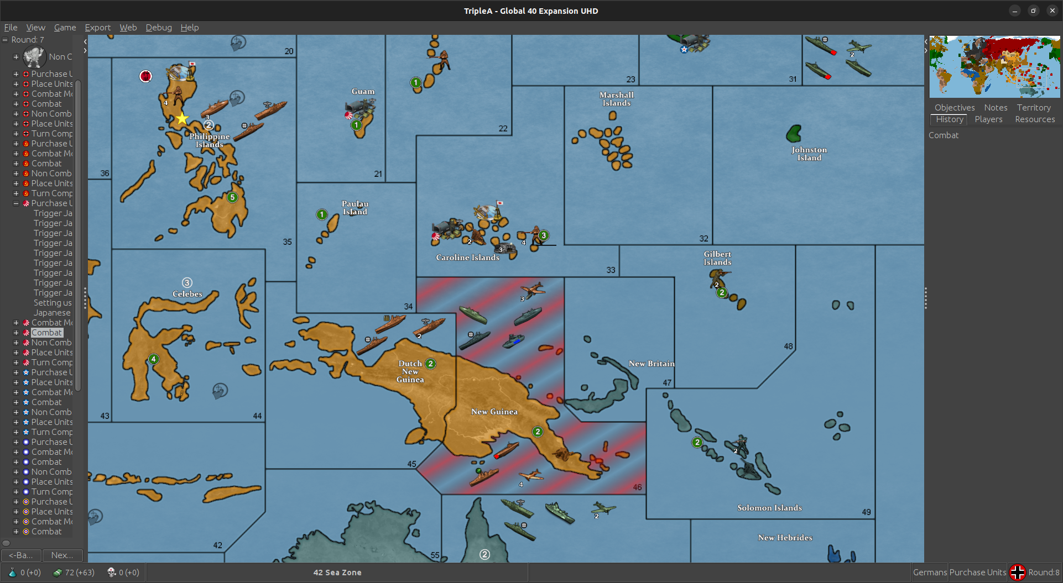Click the world minimap thumbnail

[994, 67]
